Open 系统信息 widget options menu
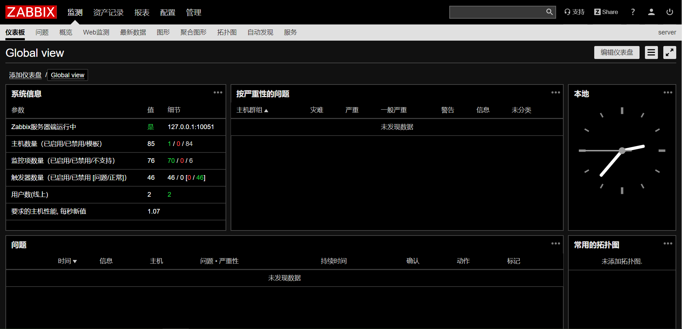The height and width of the screenshot is (329, 682). [218, 92]
